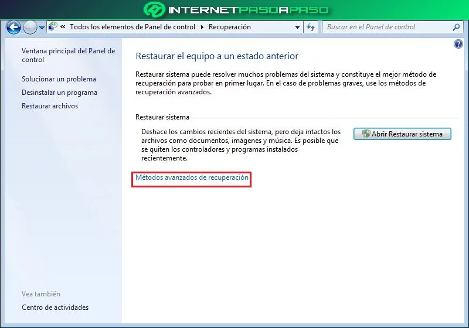Expand the breadcrumb arrow before Recuperación
The height and width of the screenshot is (328, 469).
click(202, 27)
